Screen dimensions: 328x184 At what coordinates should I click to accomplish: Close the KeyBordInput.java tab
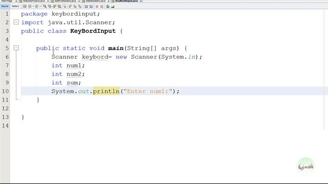tap(141, 1)
